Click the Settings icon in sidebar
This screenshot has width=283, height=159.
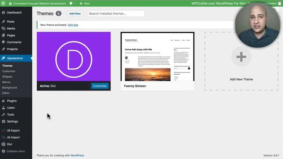(4, 121)
